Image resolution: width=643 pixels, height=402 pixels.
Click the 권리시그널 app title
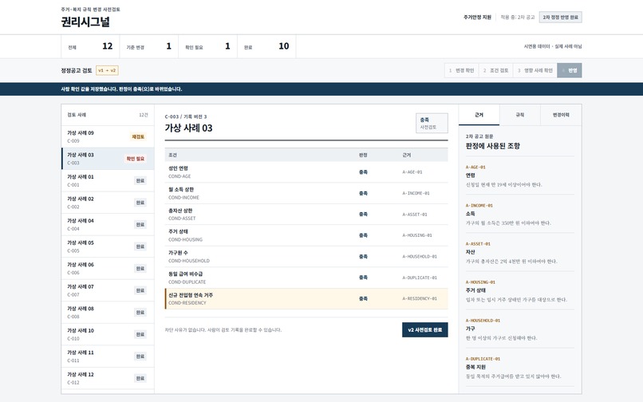coord(85,22)
